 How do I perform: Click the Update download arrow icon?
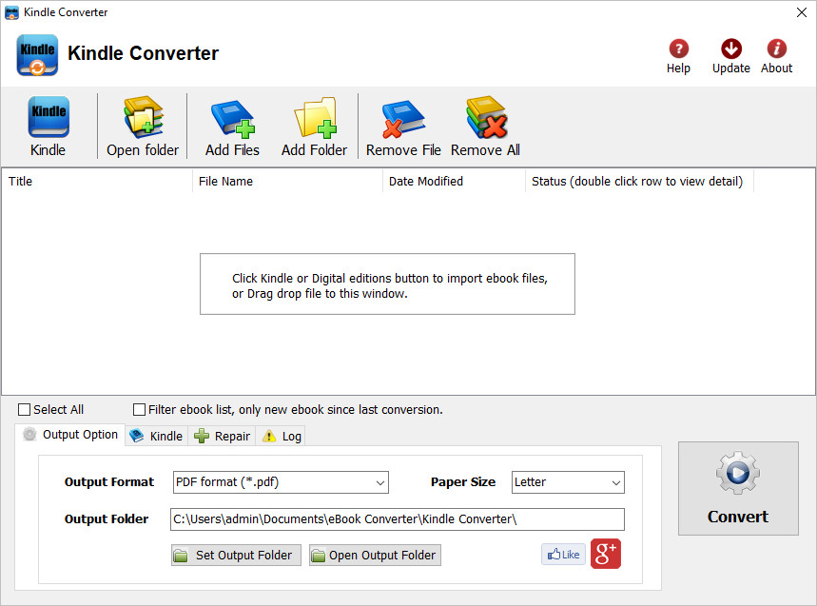(731, 49)
